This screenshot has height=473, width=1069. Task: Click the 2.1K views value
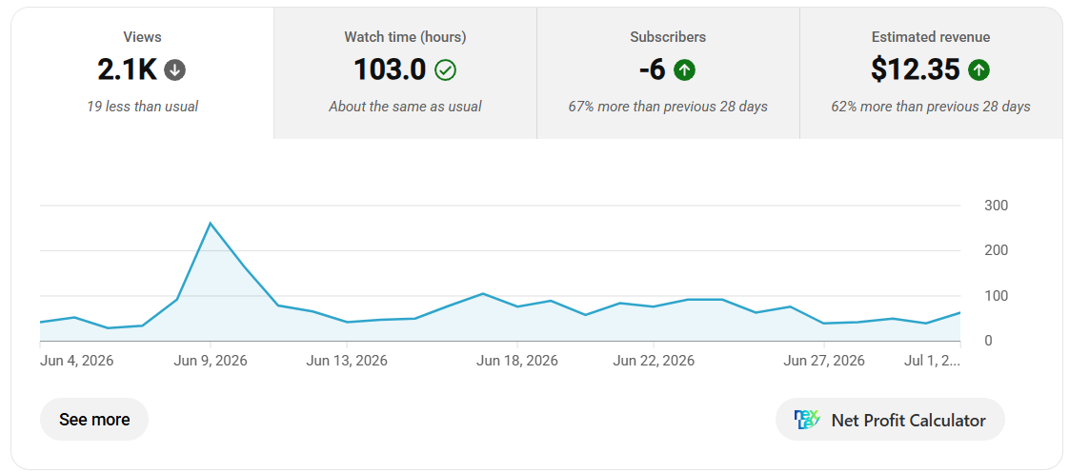tap(128, 69)
